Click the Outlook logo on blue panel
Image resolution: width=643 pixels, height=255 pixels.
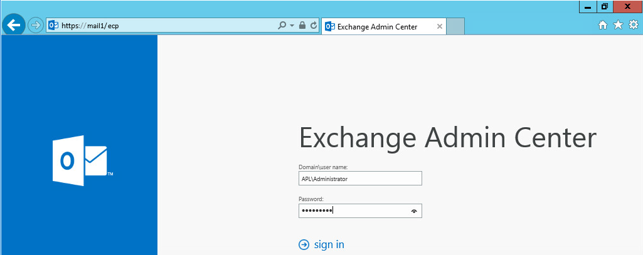coord(82,160)
